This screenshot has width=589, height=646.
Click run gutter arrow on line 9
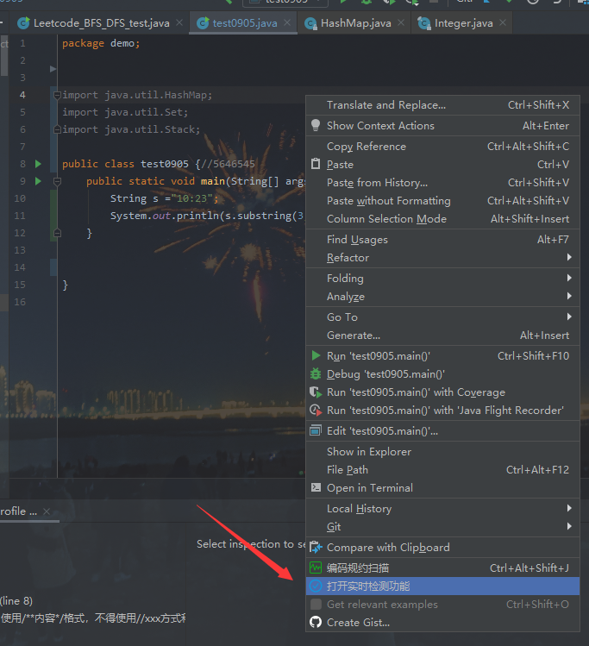(38, 181)
